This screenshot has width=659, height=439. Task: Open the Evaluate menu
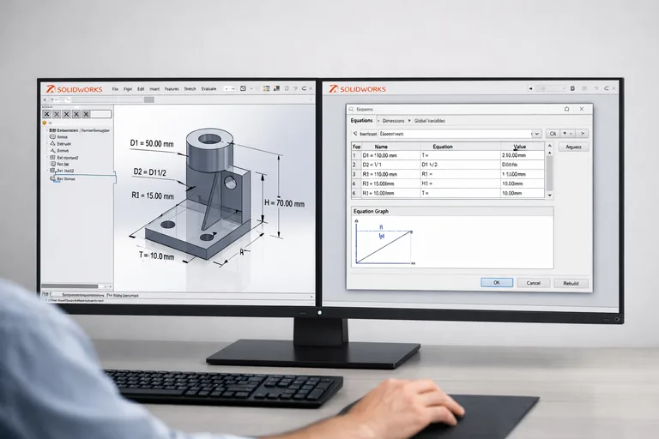click(209, 89)
